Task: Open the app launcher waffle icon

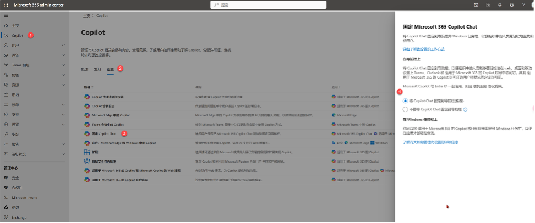Action: tap(6, 5)
